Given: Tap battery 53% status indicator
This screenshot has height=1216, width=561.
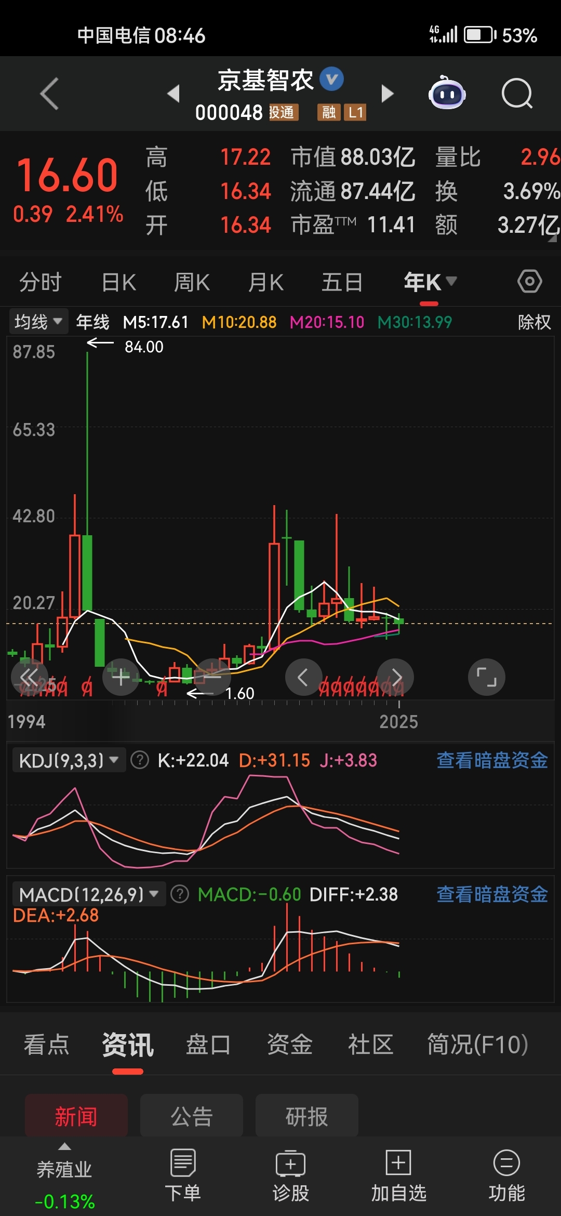Looking at the screenshot, I should (501, 35).
